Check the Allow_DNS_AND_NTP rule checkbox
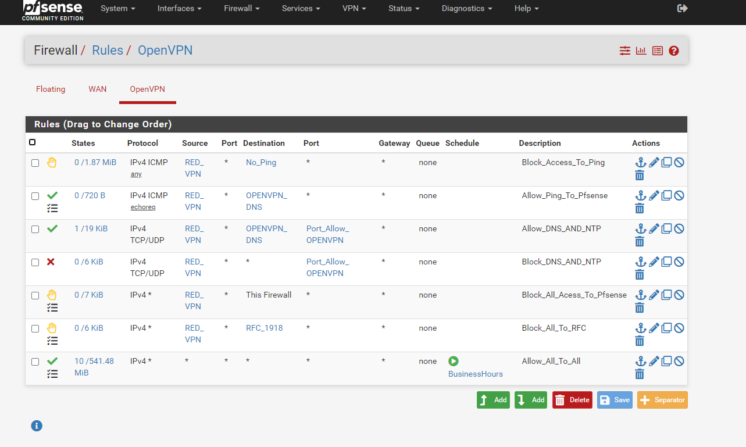This screenshot has height=447, width=746. 35,229
